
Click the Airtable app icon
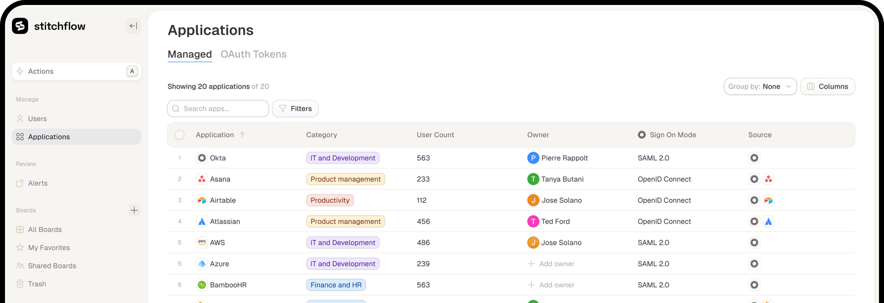coord(202,200)
